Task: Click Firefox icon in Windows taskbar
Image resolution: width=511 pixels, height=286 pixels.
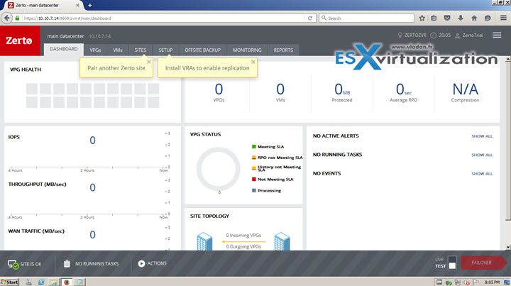Action: click(67, 282)
